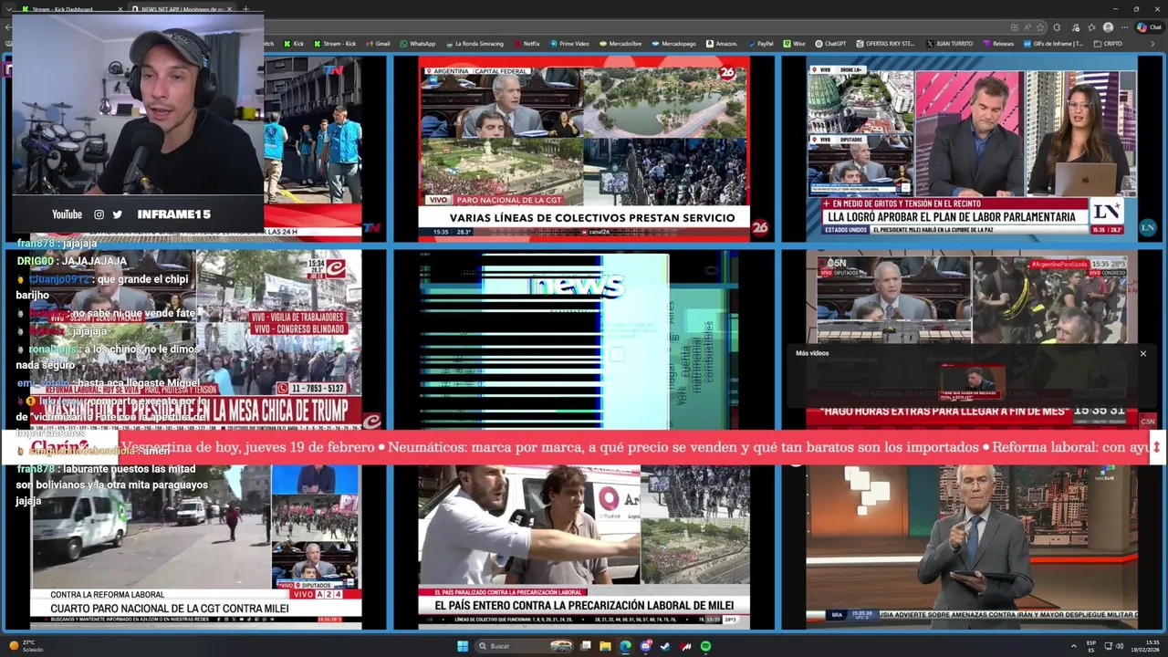Image resolution: width=1168 pixels, height=657 pixels.
Task: Open the favorites list icon
Action: coord(1092,27)
